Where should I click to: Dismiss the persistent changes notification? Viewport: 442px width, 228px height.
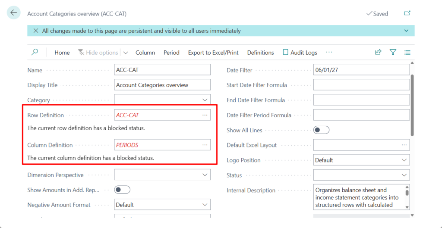(35, 31)
